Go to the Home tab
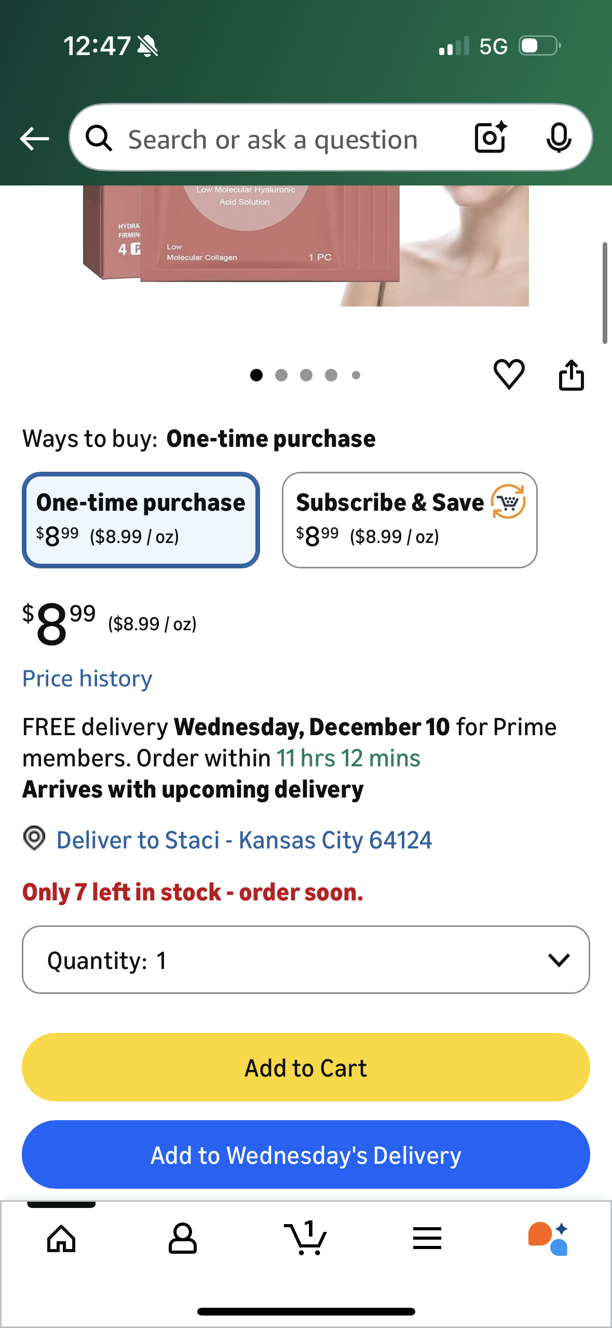The image size is (612, 1328). pyautogui.click(x=61, y=1239)
